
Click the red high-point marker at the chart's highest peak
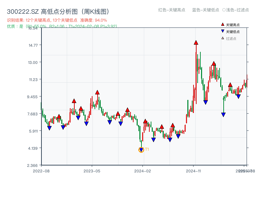tap(196, 43)
